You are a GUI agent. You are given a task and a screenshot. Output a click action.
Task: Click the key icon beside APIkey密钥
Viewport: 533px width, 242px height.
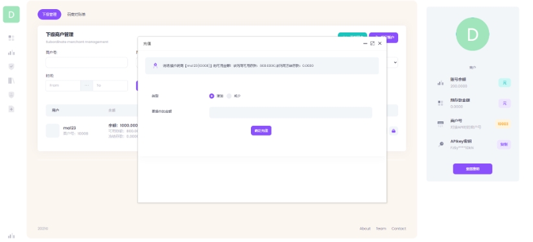pyautogui.click(x=440, y=145)
